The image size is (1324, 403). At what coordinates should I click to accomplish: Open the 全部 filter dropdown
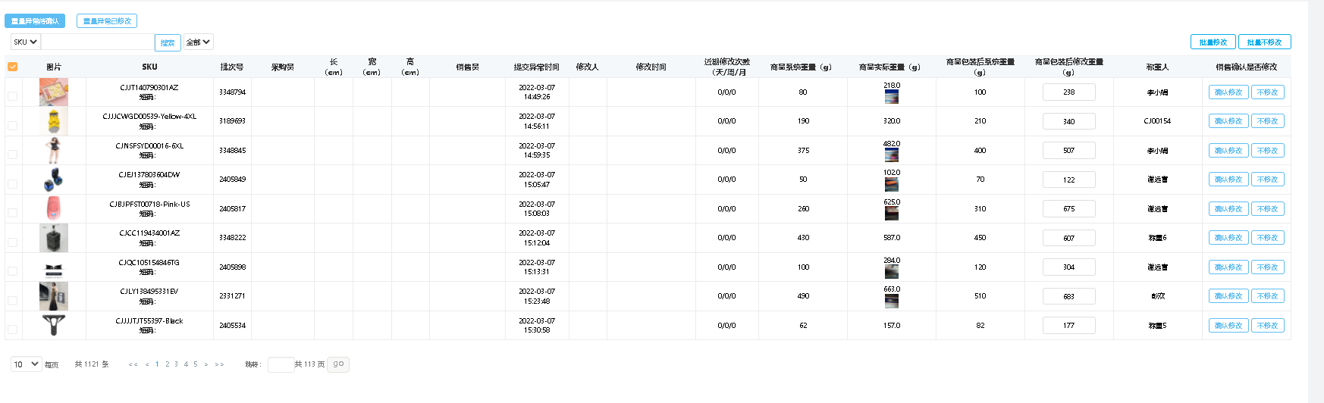coord(199,42)
